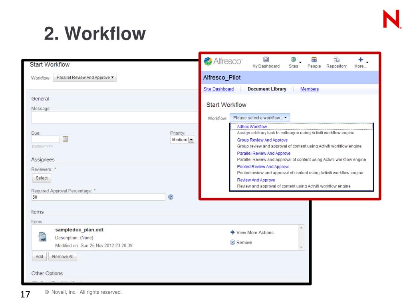Click the More plus icon
The image size is (409, 307).
[x=361, y=60]
